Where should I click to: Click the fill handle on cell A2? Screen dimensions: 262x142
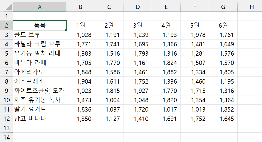[x=66, y=30]
